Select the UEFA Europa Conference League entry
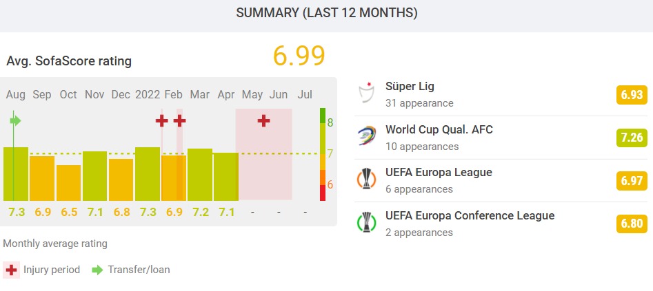The height and width of the screenshot is (291, 653). [x=470, y=215]
